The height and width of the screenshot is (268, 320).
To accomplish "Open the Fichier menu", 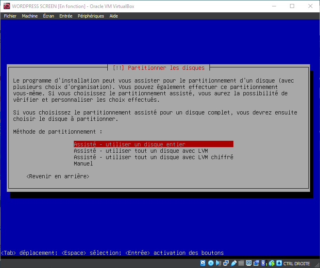I will (x=10, y=16).
